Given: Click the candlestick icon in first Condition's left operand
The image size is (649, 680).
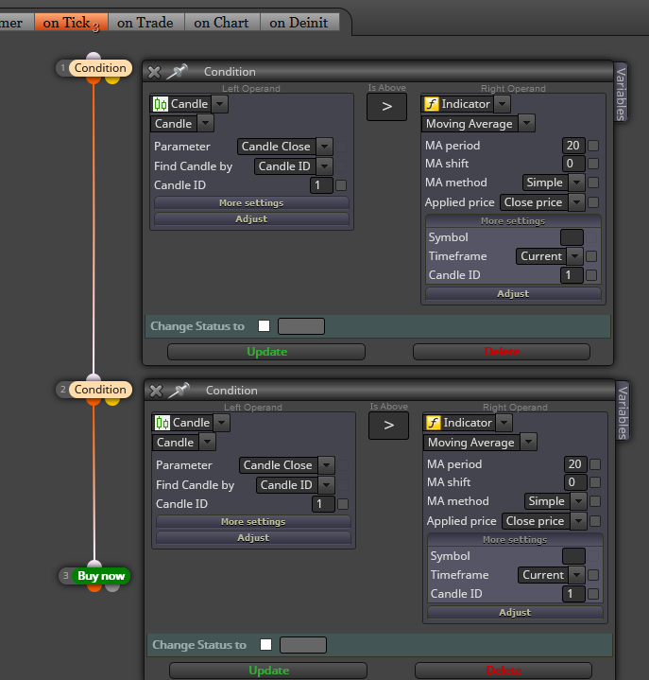Looking at the screenshot, I should point(161,104).
